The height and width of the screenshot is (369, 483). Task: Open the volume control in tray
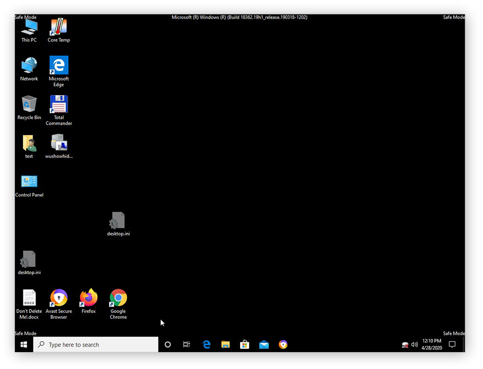point(414,345)
